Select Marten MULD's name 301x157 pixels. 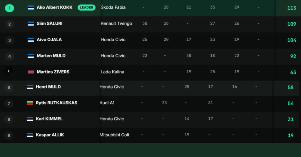coord(51,56)
